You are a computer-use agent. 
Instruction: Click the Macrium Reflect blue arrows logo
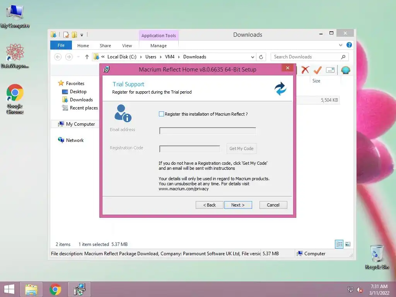tap(280, 89)
